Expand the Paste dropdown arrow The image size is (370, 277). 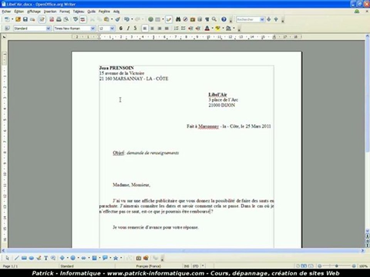pyautogui.click(x=112, y=19)
